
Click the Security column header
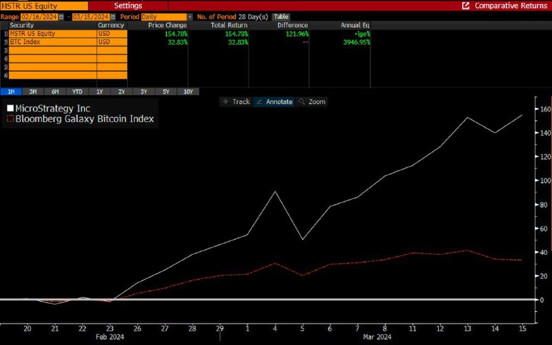point(21,25)
